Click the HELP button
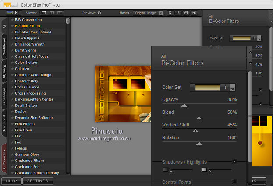Viewport: 273px width, 186px height. (11, 181)
